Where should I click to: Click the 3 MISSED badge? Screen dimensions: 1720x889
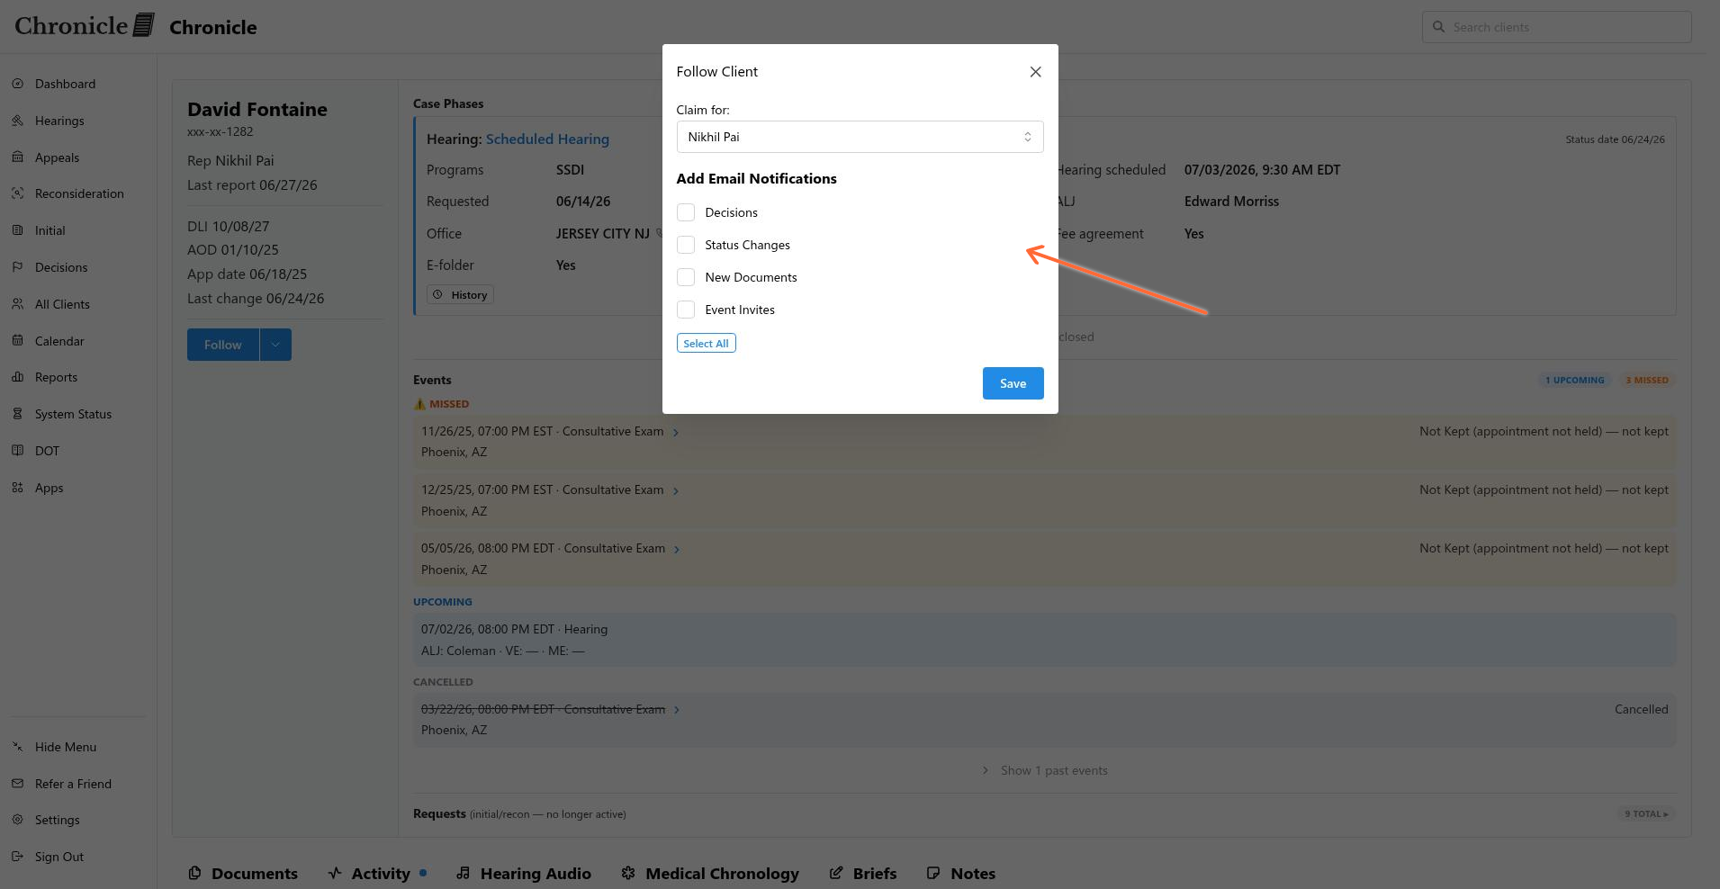pos(1646,380)
